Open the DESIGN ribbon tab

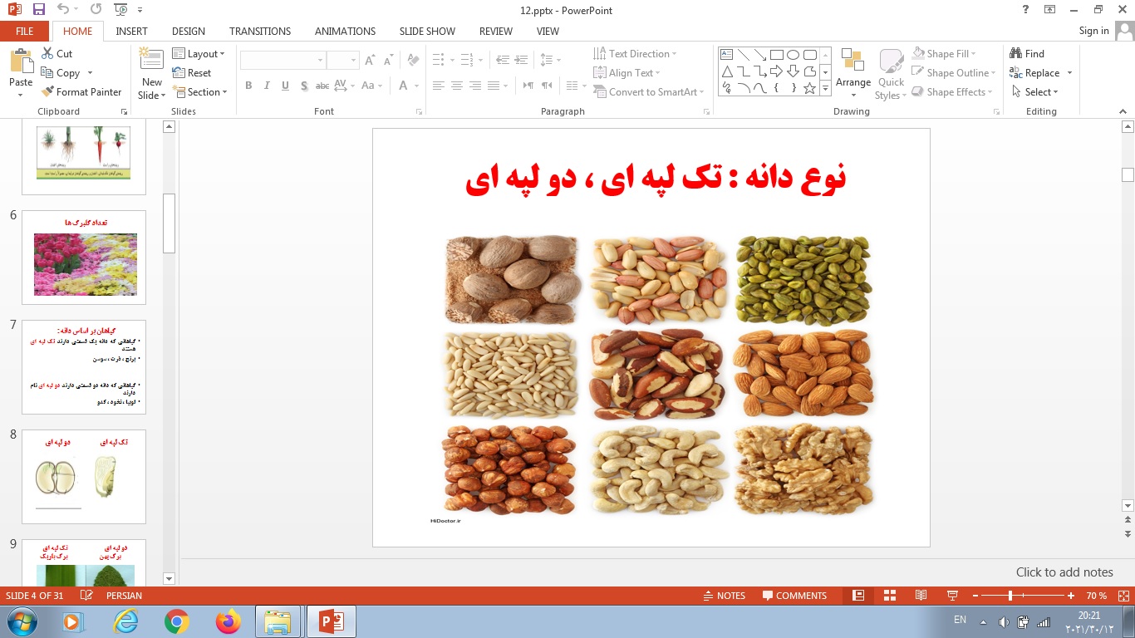point(188,31)
